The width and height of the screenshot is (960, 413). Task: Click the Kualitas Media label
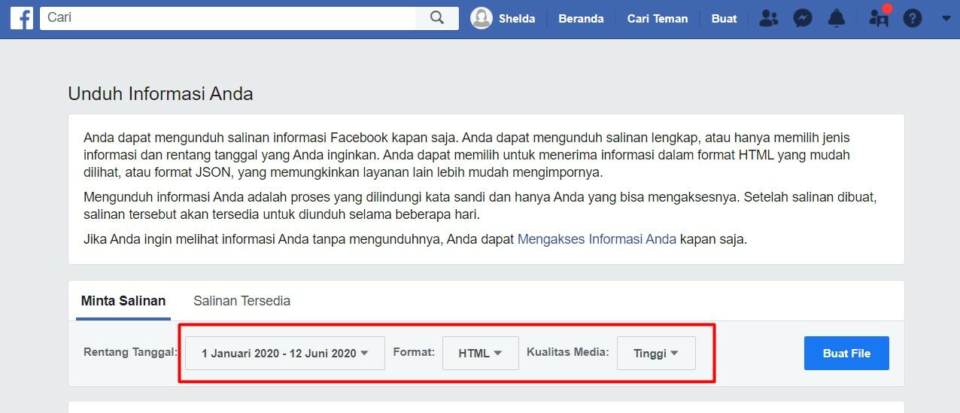[x=568, y=351]
